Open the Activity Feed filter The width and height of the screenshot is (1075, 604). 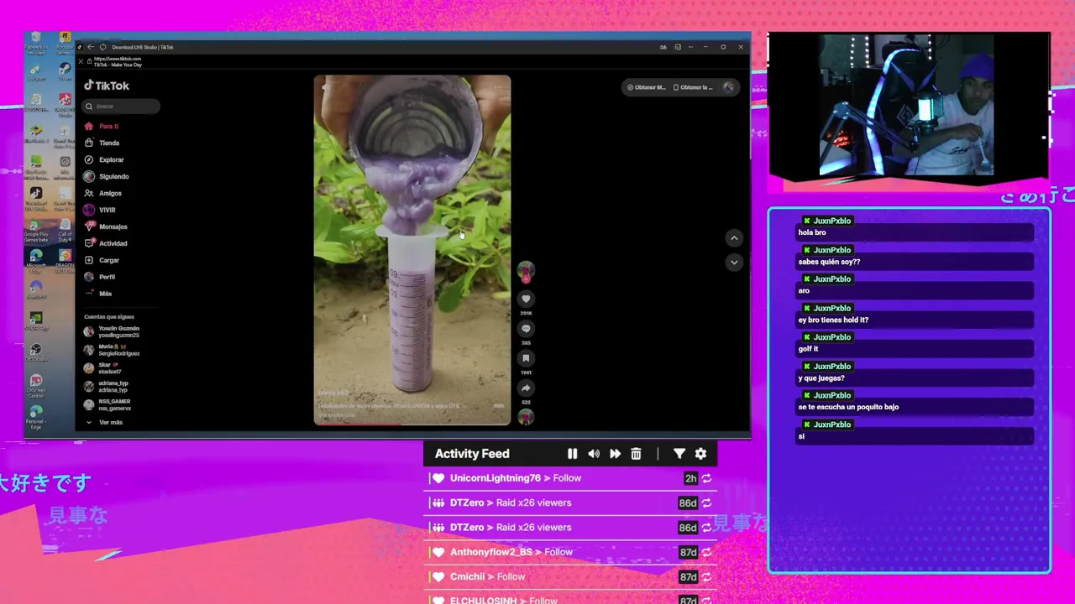(679, 454)
